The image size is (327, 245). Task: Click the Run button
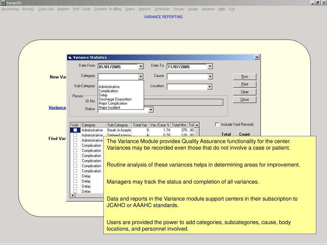[x=245, y=77]
